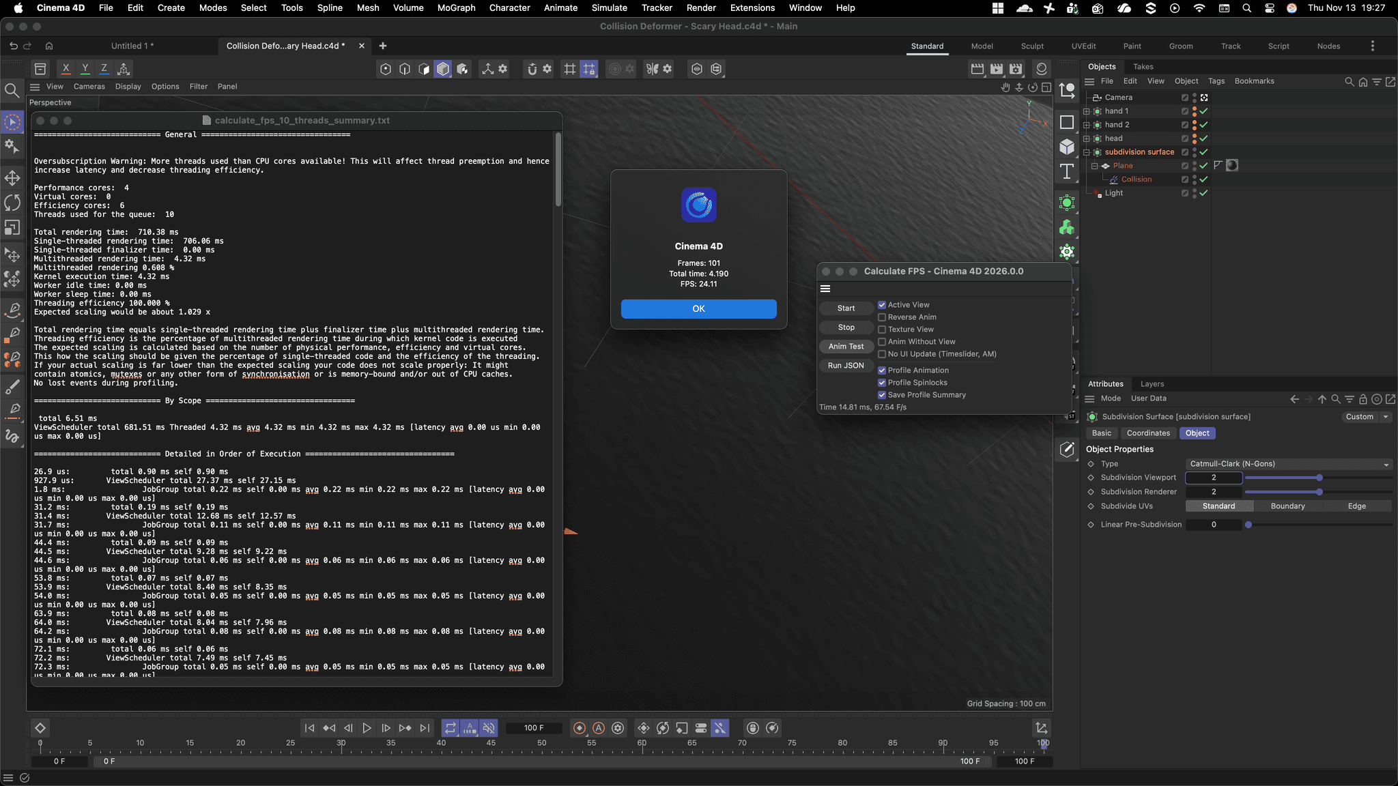The width and height of the screenshot is (1398, 786).
Task: Click the Anim Test button
Action: pyautogui.click(x=846, y=347)
